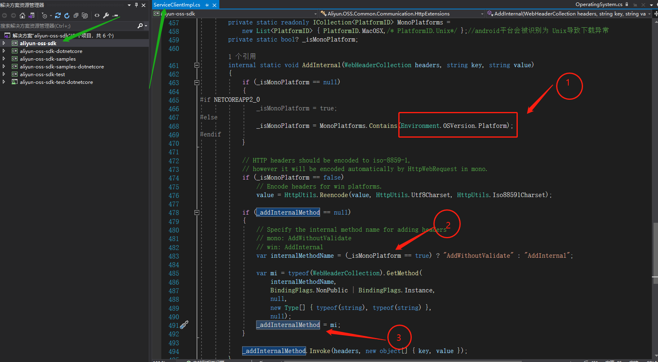Click the Forward navigation arrow in Solution Explorer
This screenshot has width=658, height=362.
pyautogui.click(x=13, y=15)
